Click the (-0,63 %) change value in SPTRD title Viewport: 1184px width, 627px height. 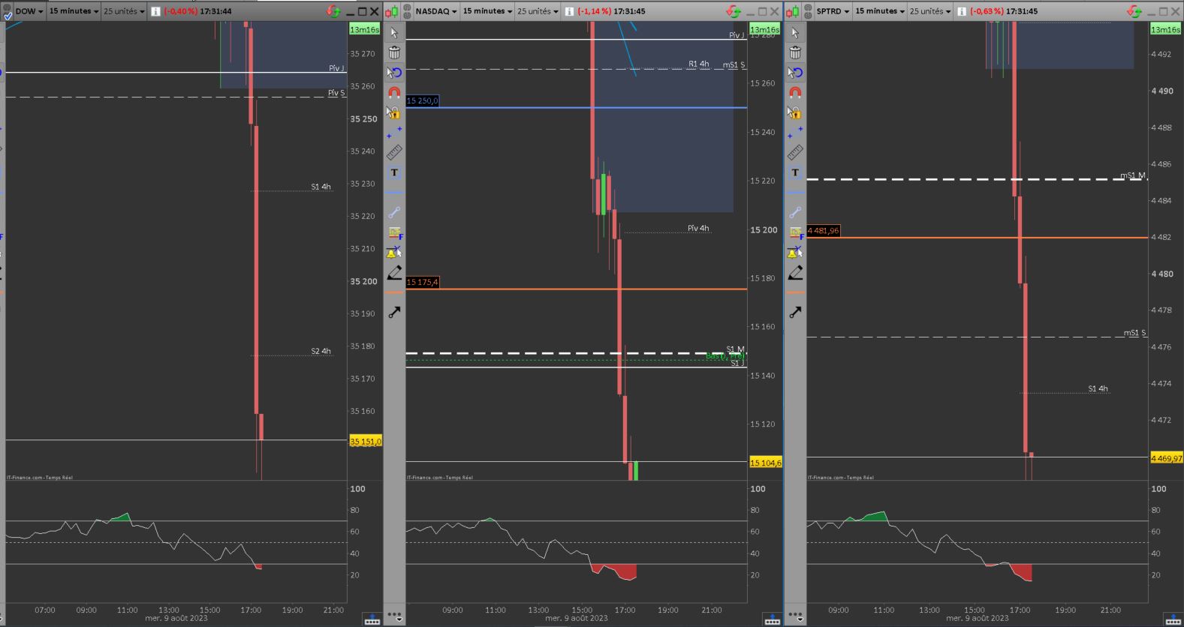[987, 11]
